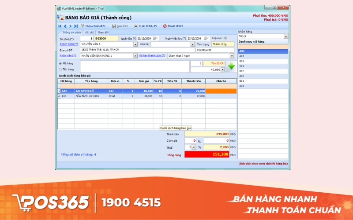Viewport: 353px width, 220px height.
Task: Click the BG2009 voucher code field
Action: click(x=106, y=39)
